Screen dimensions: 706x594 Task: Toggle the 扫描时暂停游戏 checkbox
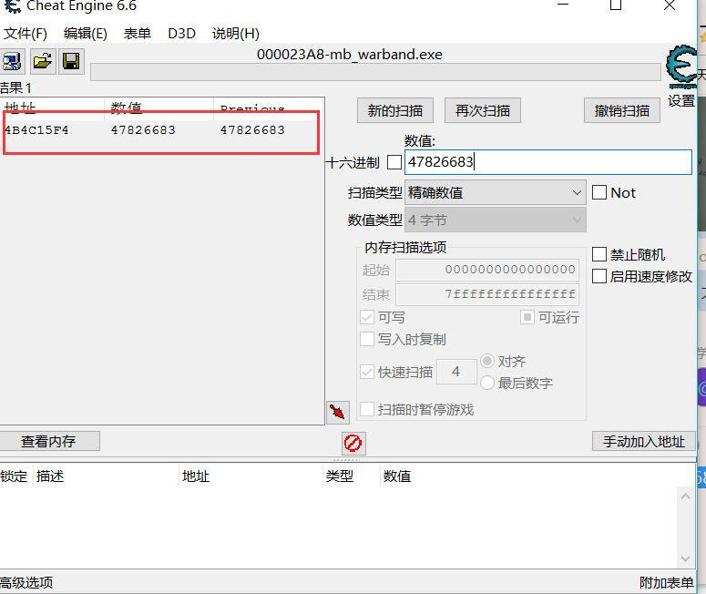[x=367, y=409]
